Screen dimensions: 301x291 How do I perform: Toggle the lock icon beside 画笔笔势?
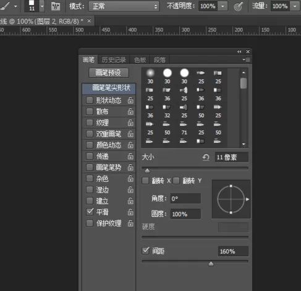[x=130, y=167]
